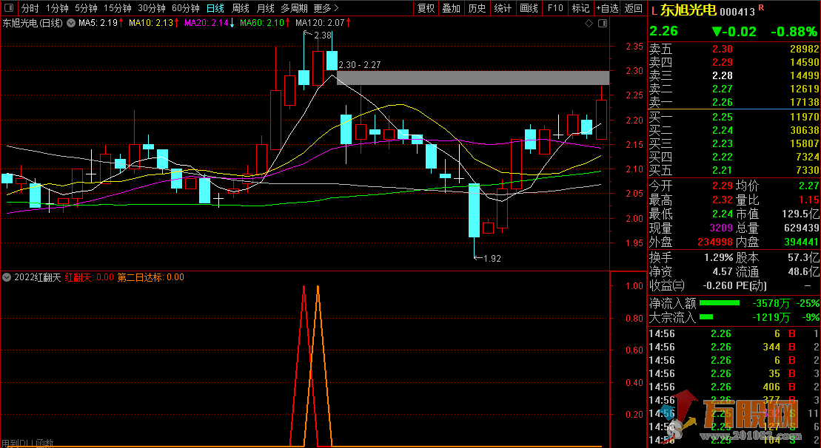Open the 统计 statistics button

click(x=503, y=8)
